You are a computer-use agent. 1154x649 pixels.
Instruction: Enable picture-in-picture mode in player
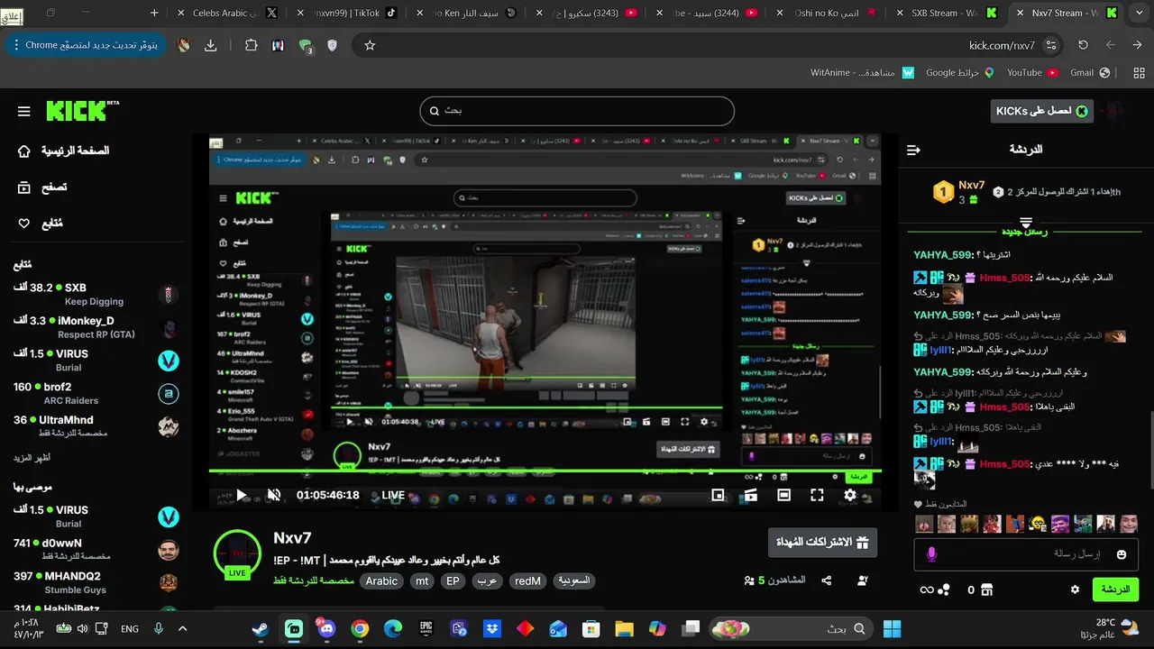pos(718,495)
